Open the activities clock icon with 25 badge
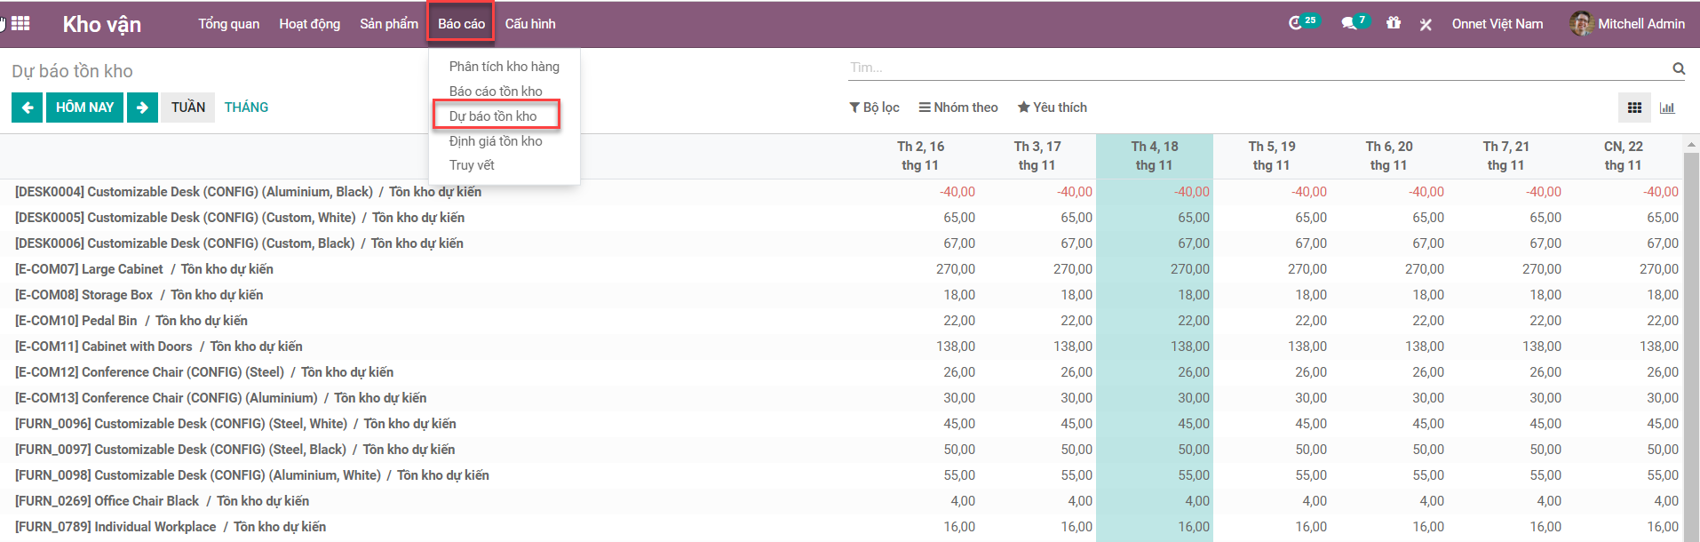Viewport: 1700px width, 542px height. pos(1297,23)
